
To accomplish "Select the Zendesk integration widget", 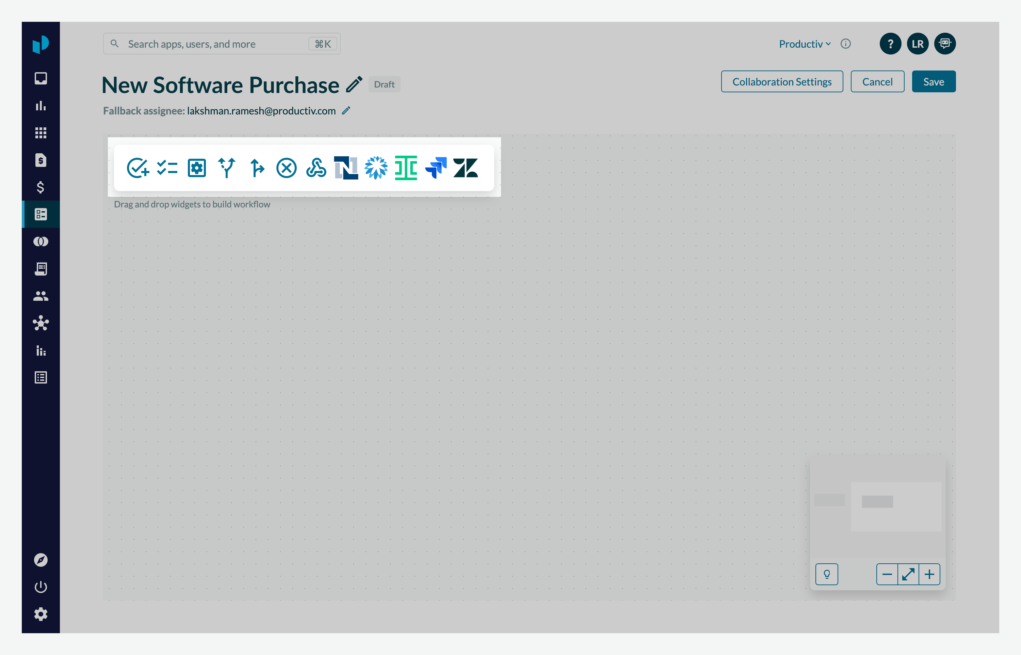I will 465,168.
